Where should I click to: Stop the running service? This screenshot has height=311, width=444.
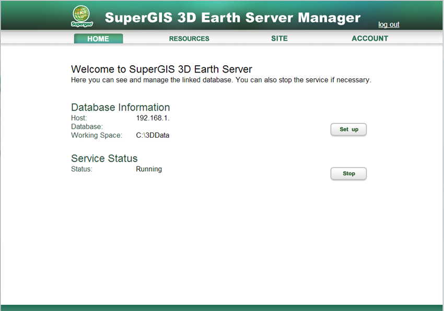click(348, 173)
